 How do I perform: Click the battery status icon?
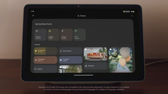click(134, 11)
